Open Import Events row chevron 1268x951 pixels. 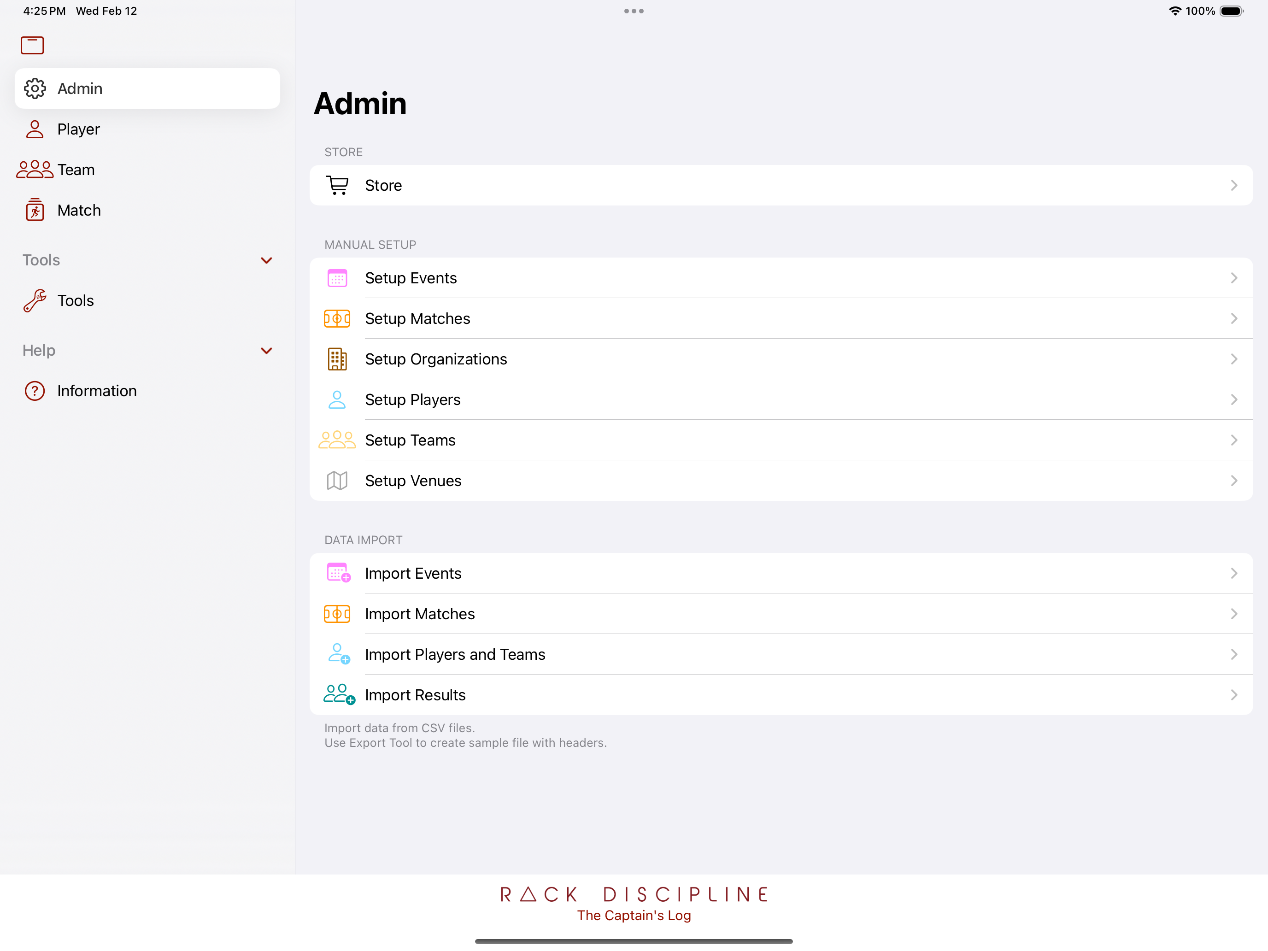point(1234,573)
